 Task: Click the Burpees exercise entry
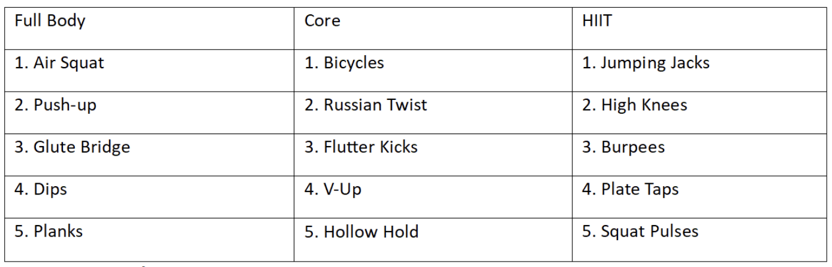623,147
